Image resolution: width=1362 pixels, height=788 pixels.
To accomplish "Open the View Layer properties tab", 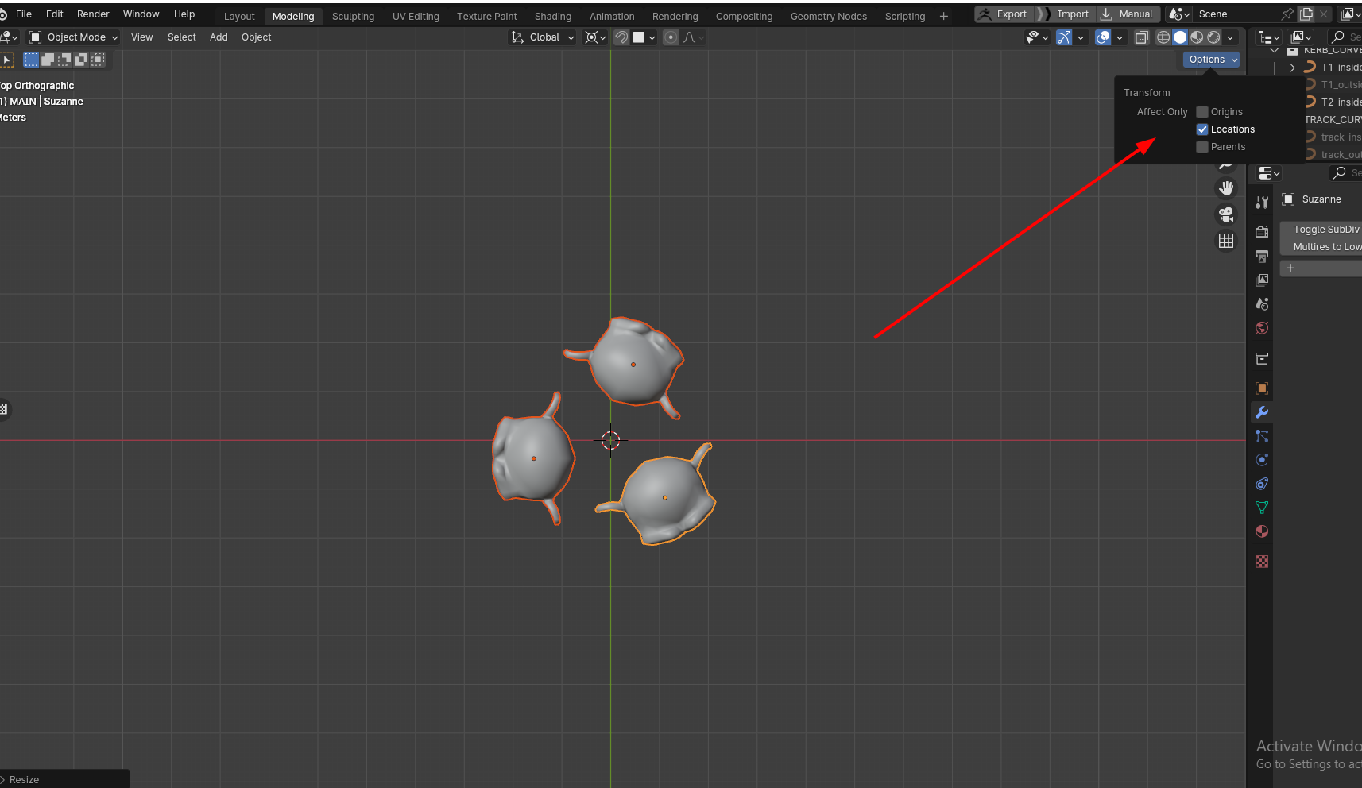I will pyautogui.click(x=1262, y=280).
